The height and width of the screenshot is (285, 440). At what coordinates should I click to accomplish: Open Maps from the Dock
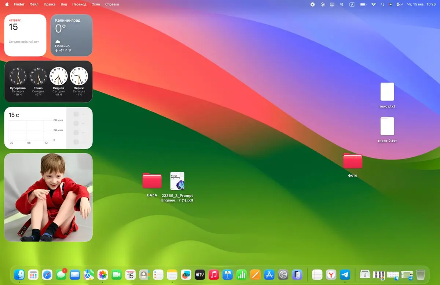(89, 274)
